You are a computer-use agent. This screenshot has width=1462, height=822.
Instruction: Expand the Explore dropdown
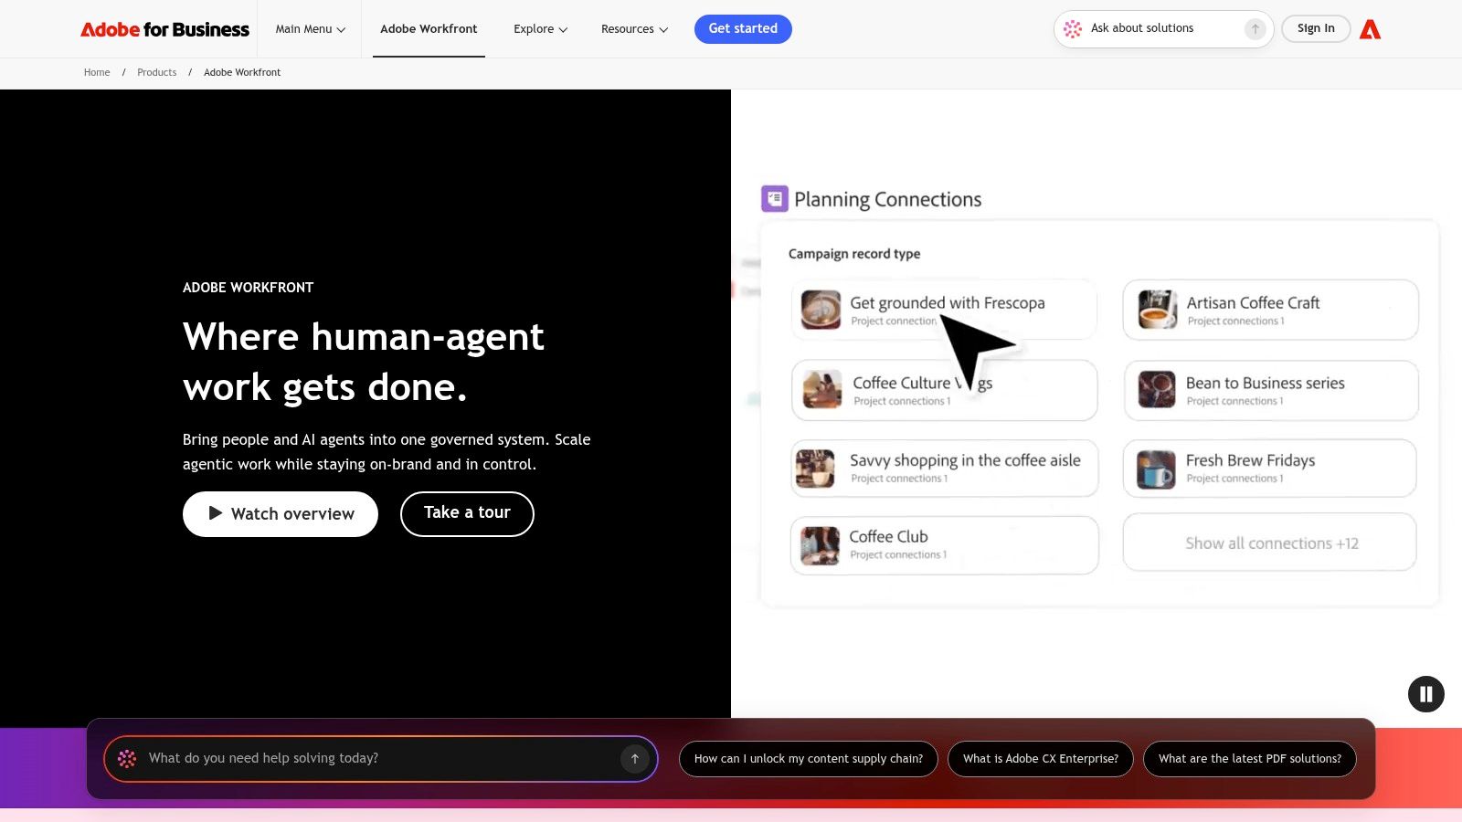[x=540, y=29]
